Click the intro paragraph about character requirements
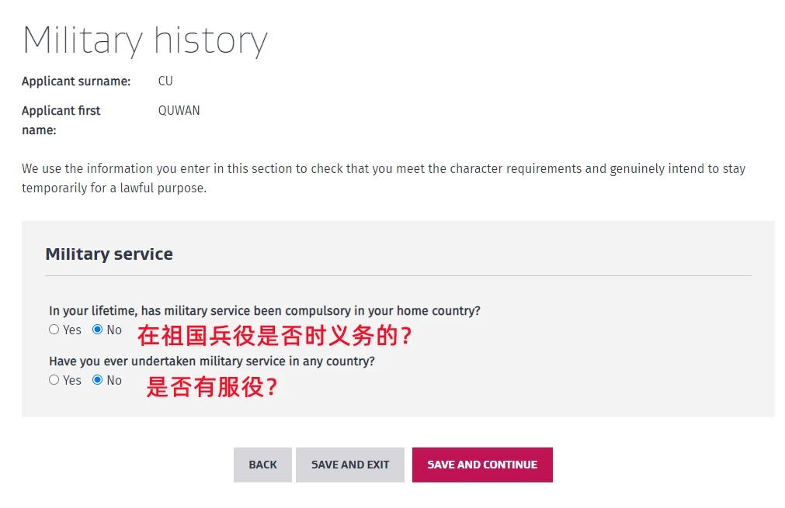This screenshot has height=508, width=785. [383, 178]
